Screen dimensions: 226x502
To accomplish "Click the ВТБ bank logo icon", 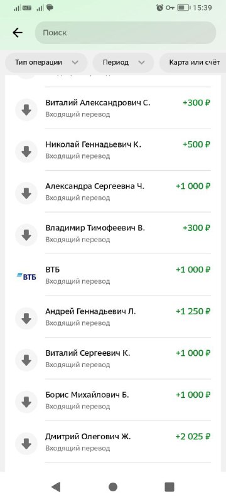I will click(x=26, y=276).
